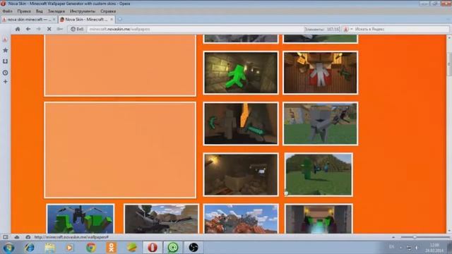Open desert landscape wallpaper thumbnail

[162, 219]
